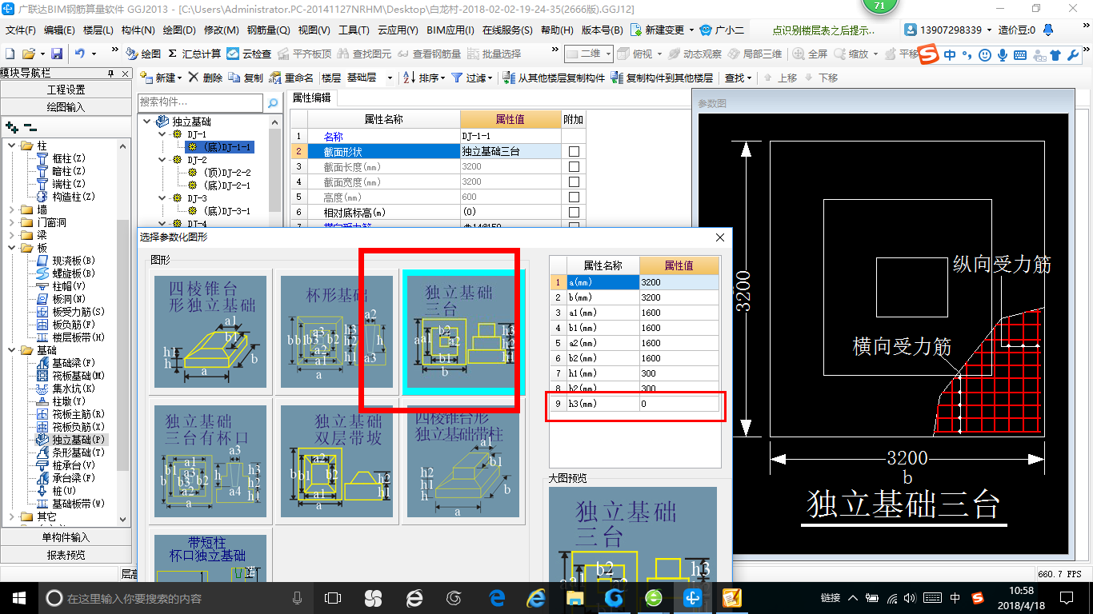The image size is (1093, 614).
Task: Expand the 门窗洞 folder in navigation tree
Action: coord(11,222)
